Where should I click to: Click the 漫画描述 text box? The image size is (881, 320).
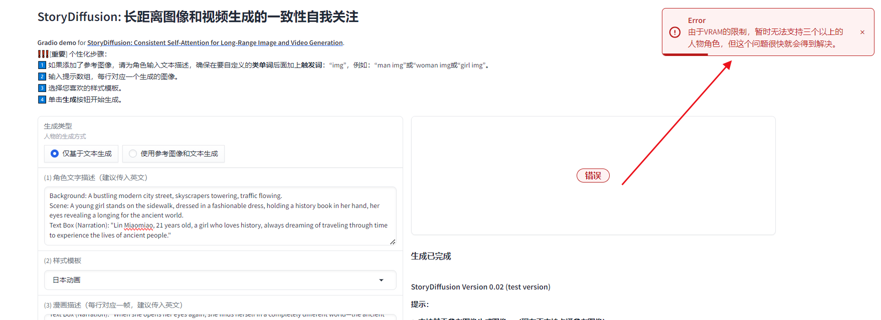tap(220, 316)
